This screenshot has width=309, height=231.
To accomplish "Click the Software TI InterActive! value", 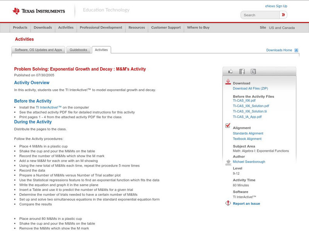I will 244,197.
